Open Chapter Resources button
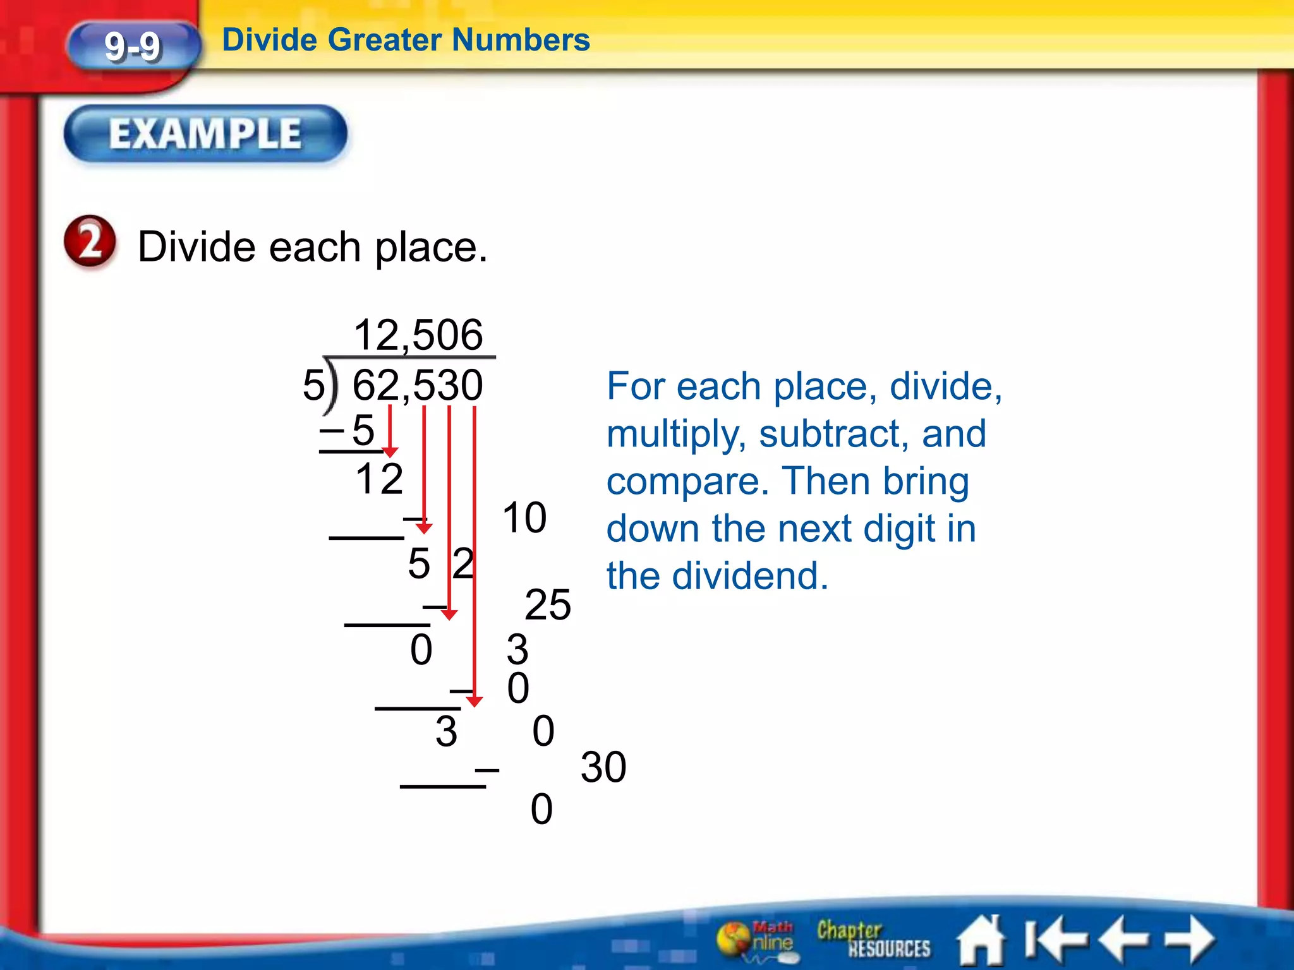 point(873,939)
